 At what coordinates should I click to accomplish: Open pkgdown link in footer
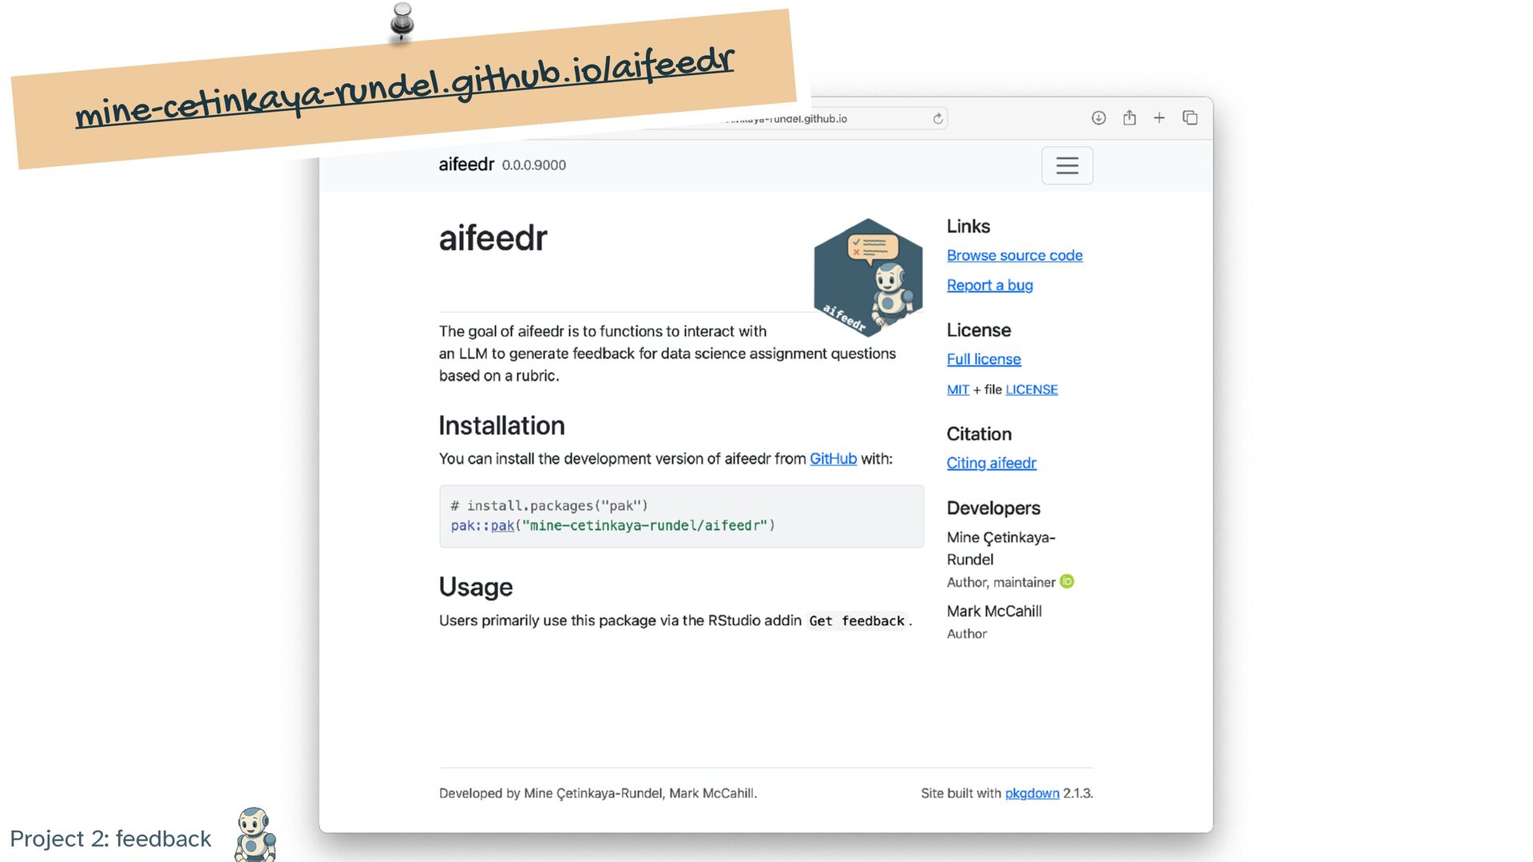[1032, 793]
